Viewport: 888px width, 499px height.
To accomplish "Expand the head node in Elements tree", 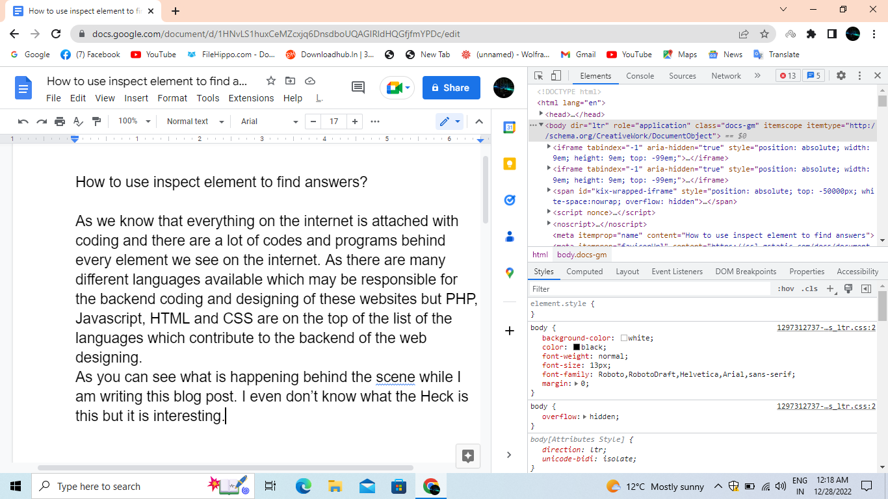I will [542, 114].
